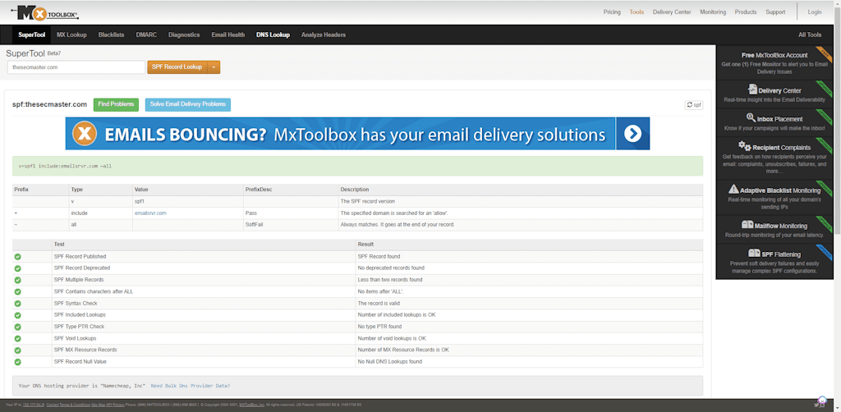Image resolution: width=841 pixels, height=412 pixels.
Task: Click the Recipient Complaints gears icon
Action: coord(744,146)
